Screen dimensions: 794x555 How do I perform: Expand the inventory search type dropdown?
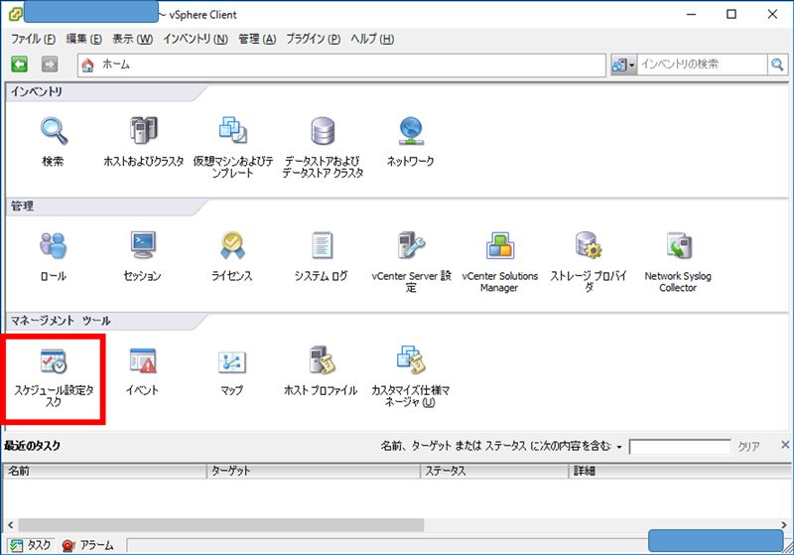click(623, 65)
